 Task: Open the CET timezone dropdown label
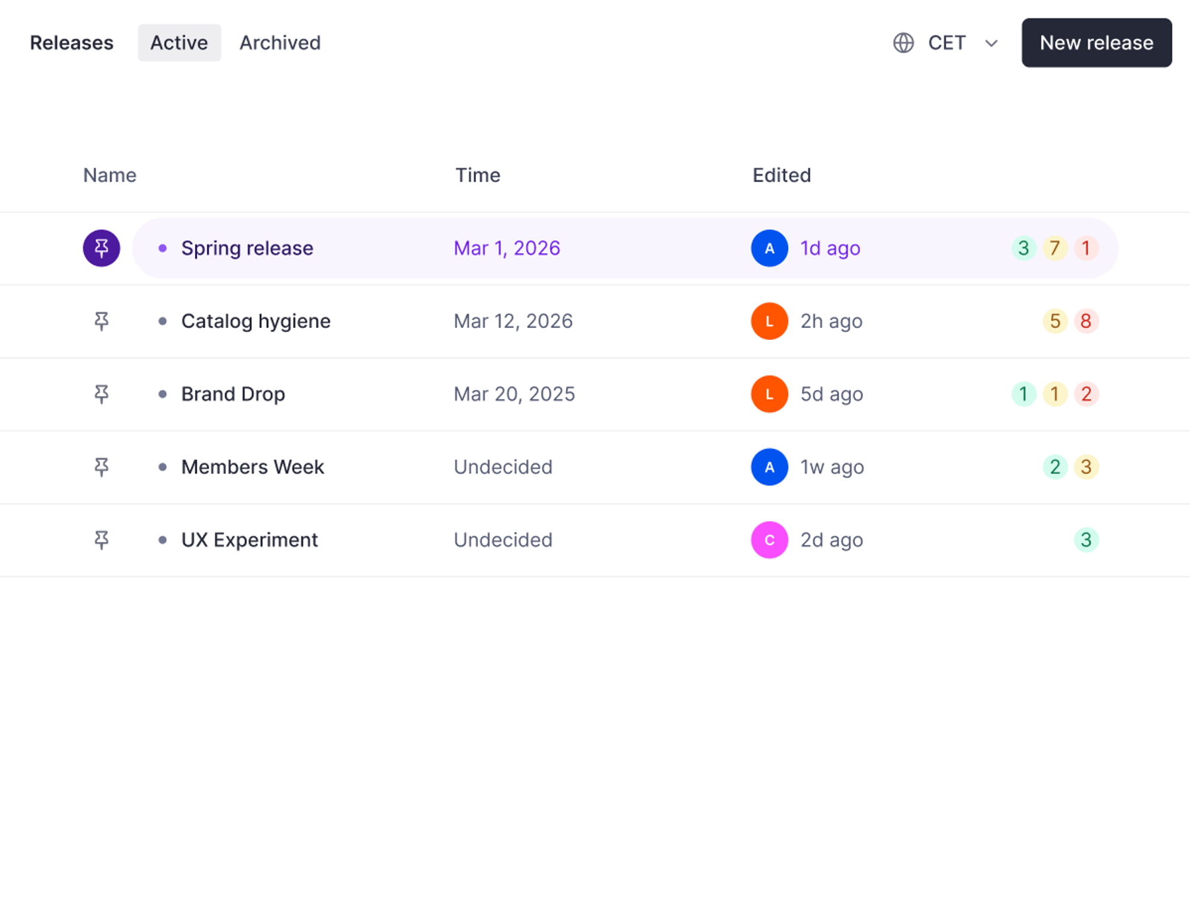point(947,43)
